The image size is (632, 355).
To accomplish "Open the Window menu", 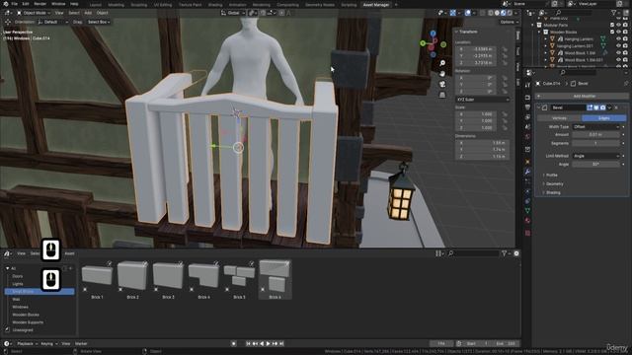I will [x=58, y=4].
